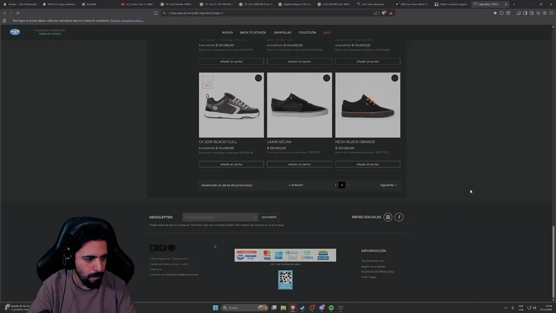Image resolution: width=556 pixels, height=313 pixels.
Task: Click the share page icon in address bar
Action: click(x=376, y=13)
